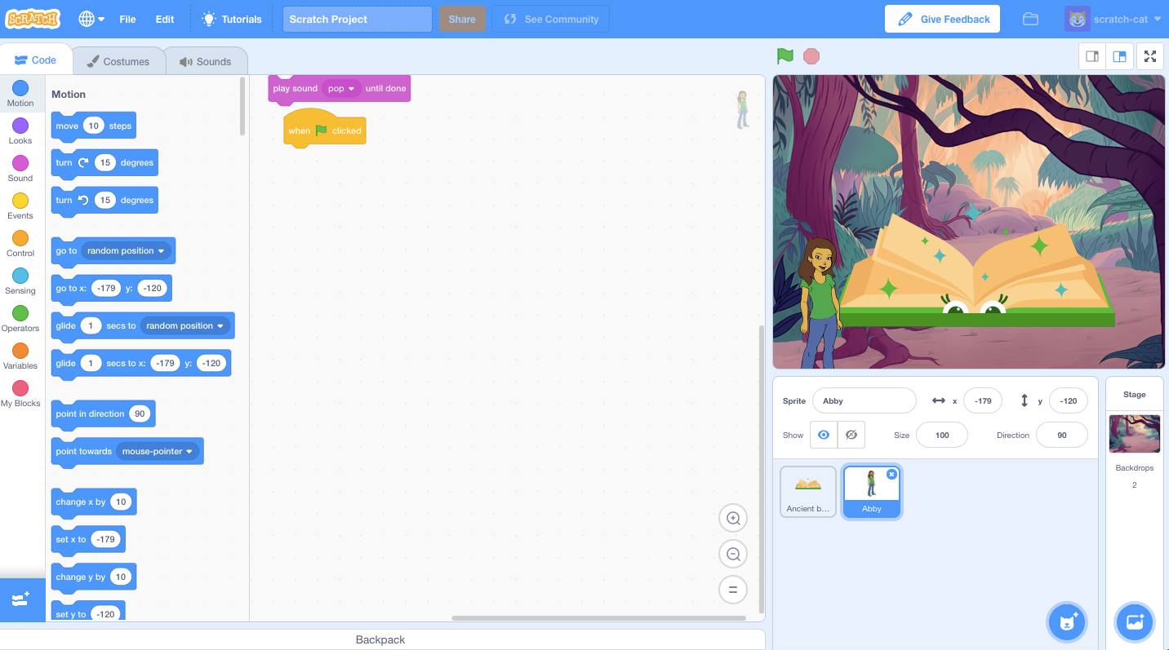Viewport: 1169px width, 650px height.
Task: Click the green flag to run project
Action: (x=785, y=56)
